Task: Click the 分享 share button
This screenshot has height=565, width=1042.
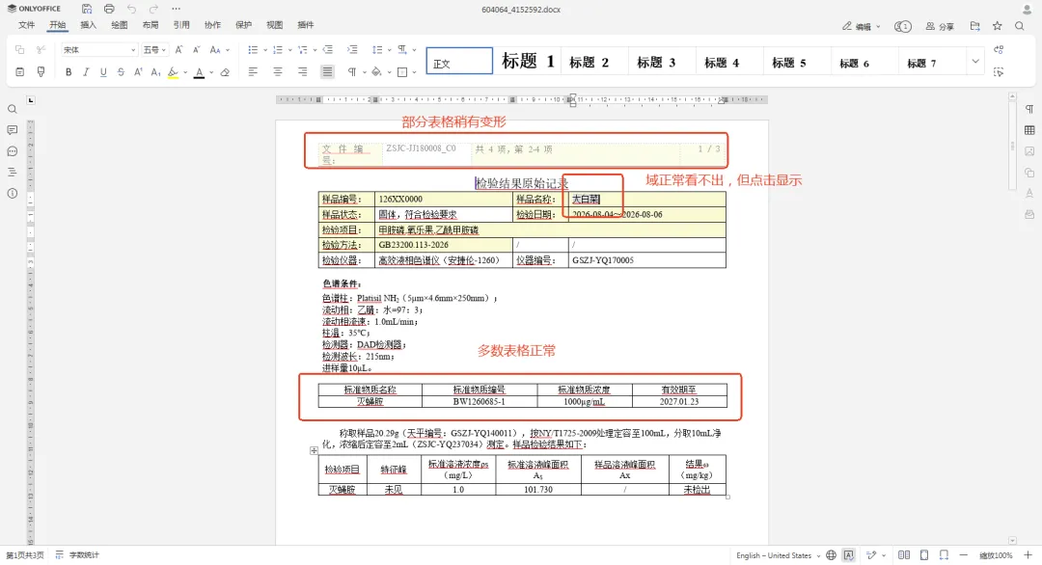Action: [x=940, y=27]
